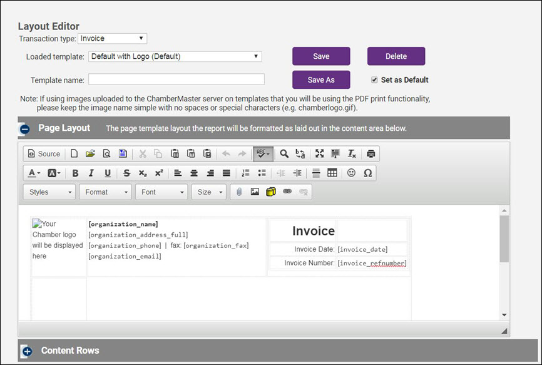Click the Delete button
The image size is (542, 365).
pos(396,56)
